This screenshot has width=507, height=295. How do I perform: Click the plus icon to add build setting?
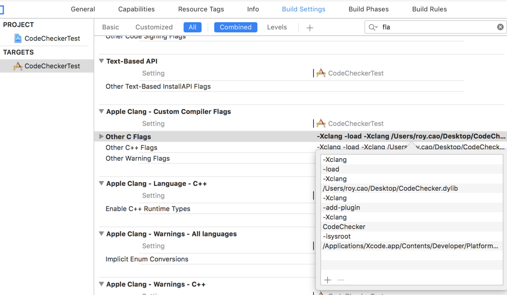coord(310,27)
